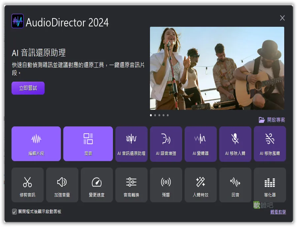
Task: Select the fourth carousel dot
Action: coord(163,115)
